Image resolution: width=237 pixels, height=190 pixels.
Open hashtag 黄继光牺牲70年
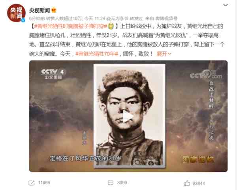[97, 54]
